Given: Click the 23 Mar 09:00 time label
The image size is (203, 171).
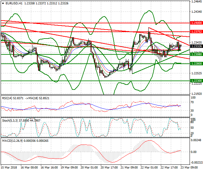Looking at the screenshot, I should (189, 168).
